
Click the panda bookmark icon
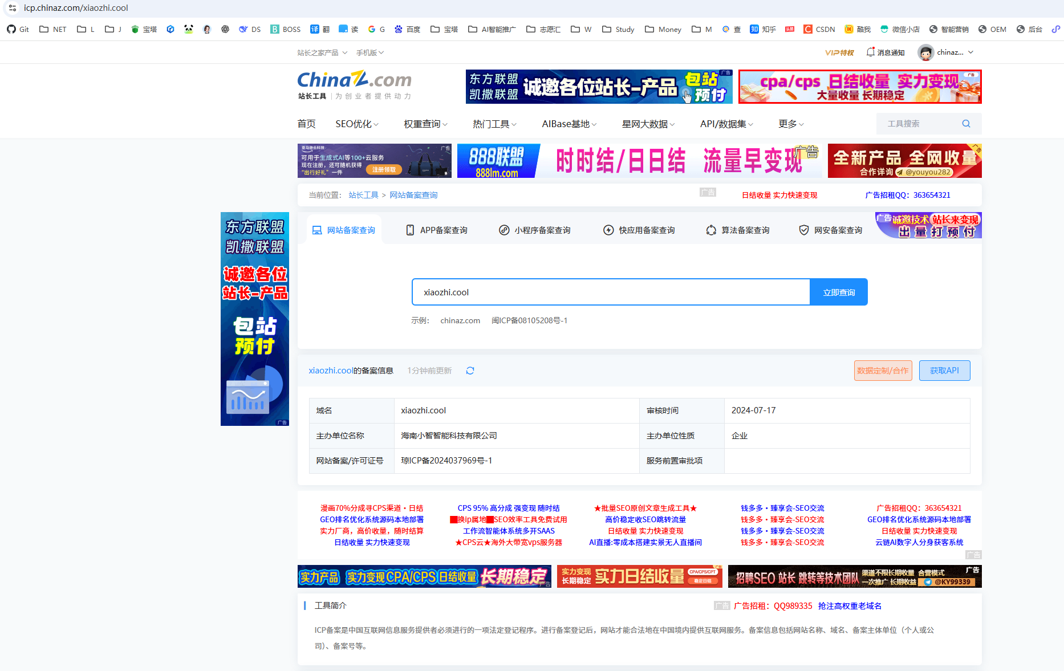click(189, 29)
